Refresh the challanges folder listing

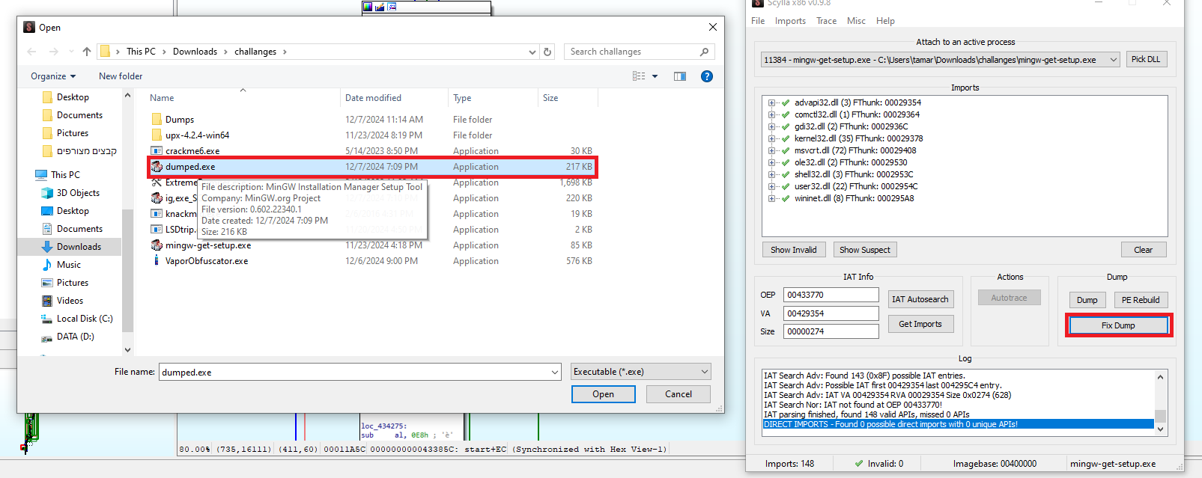547,52
